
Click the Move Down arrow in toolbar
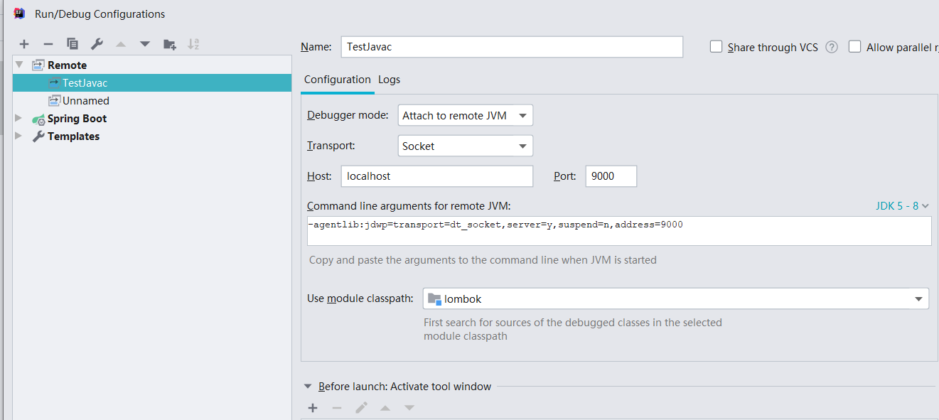pyautogui.click(x=145, y=44)
